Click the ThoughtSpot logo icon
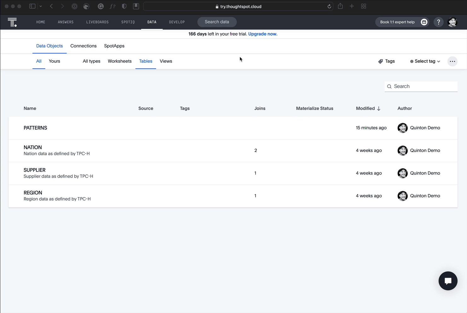This screenshot has height=313, width=467. (x=12, y=22)
